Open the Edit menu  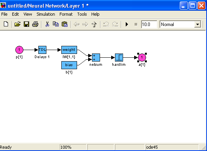(x=15, y=14)
